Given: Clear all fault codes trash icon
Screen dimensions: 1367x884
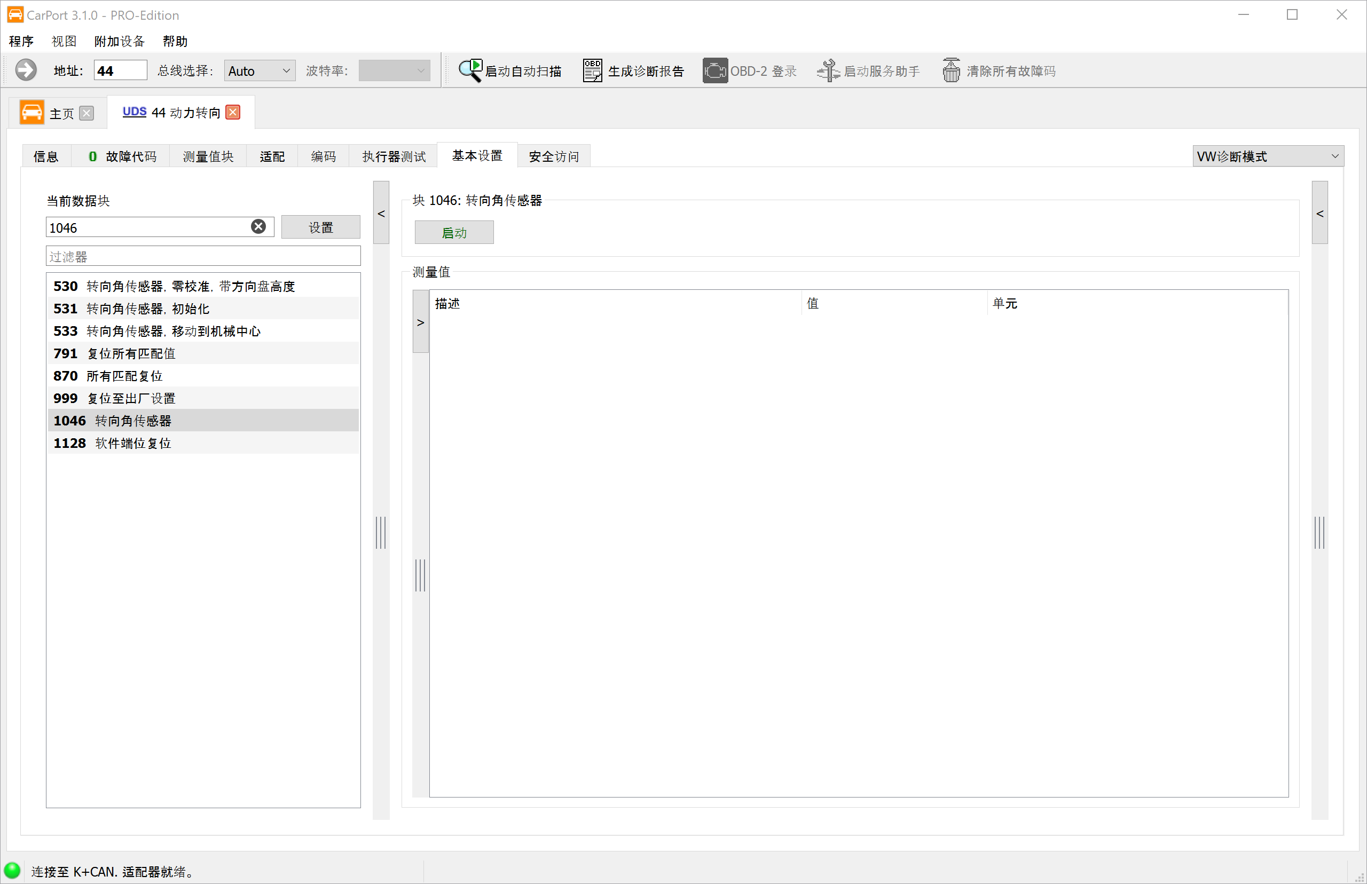Looking at the screenshot, I should [x=950, y=70].
